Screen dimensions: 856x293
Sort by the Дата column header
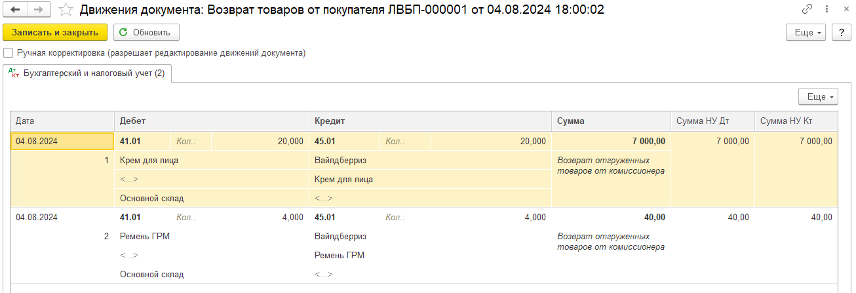click(62, 121)
